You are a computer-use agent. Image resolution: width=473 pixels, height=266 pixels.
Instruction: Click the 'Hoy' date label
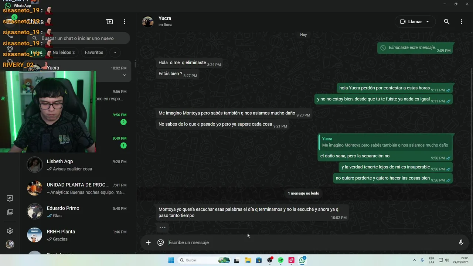pos(303,35)
